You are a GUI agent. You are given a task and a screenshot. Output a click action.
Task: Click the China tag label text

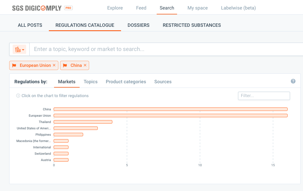76,65
